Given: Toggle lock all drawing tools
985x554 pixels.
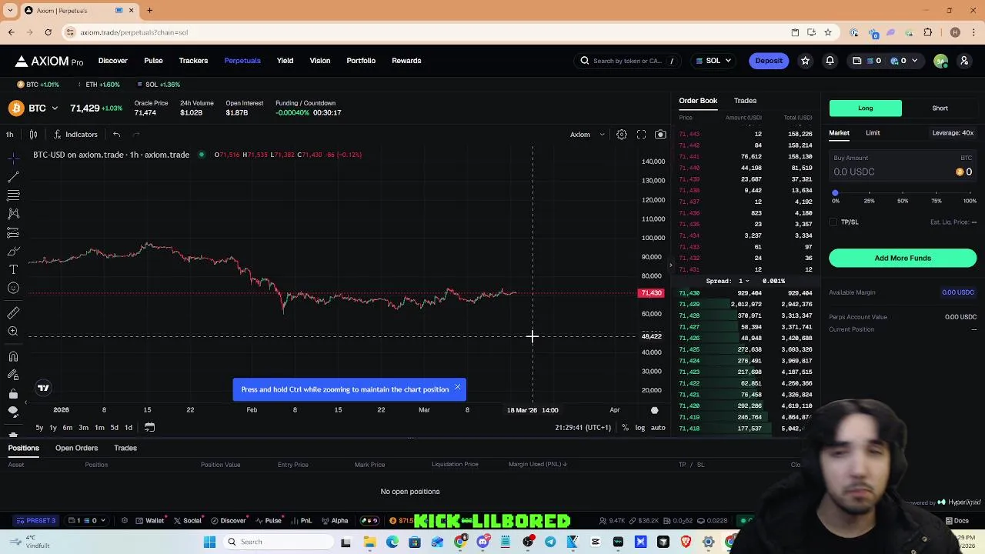Looking at the screenshot, I should coord(13,393).
